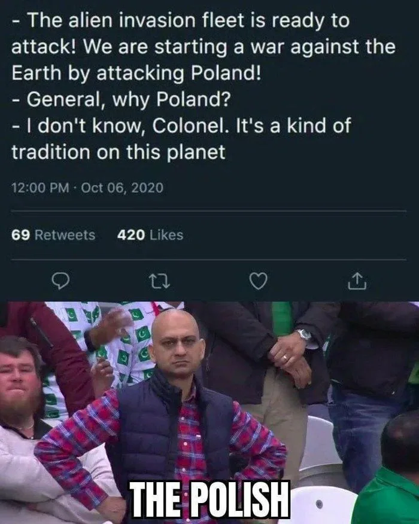Image resolution: width=419 pixels, height=524 pixels.
Task: Click the wristwatch on crossed hands
Action: coord(304,334)
